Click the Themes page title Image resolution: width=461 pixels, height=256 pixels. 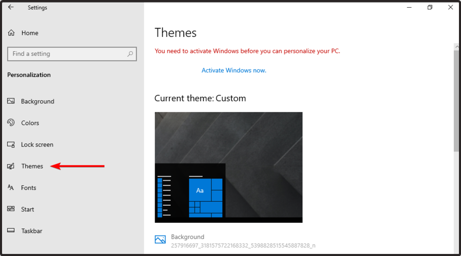(176, 33)
